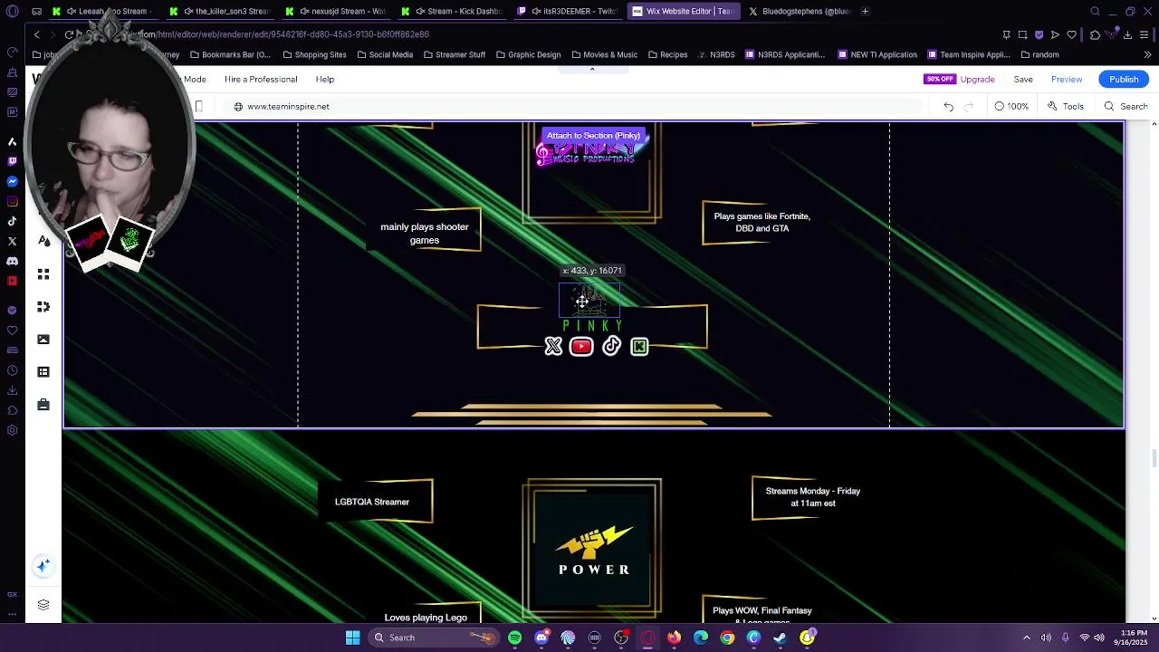
Task: Open the Graphic Design bookmarks folder
Action: pos(527,54)
